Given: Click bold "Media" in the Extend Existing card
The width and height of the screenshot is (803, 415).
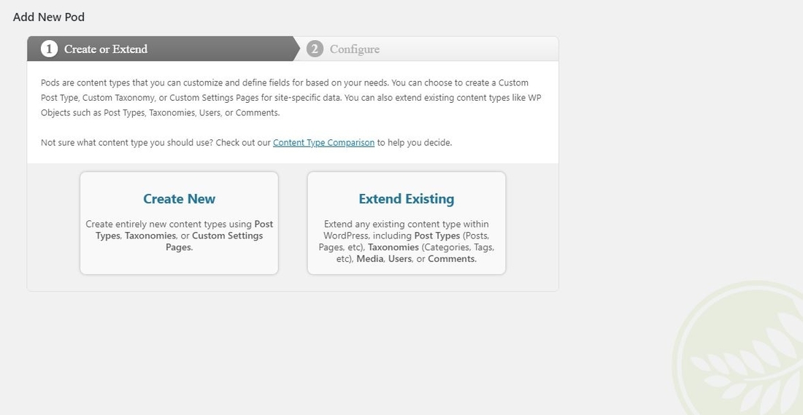Looking at the screenshot, I should click(370, 259).
